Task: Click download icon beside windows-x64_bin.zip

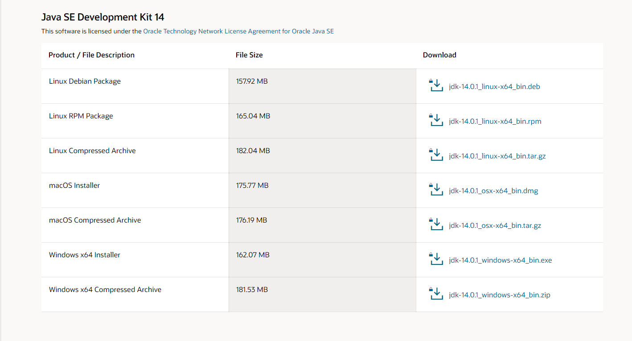Action: (x=436, y=294)
